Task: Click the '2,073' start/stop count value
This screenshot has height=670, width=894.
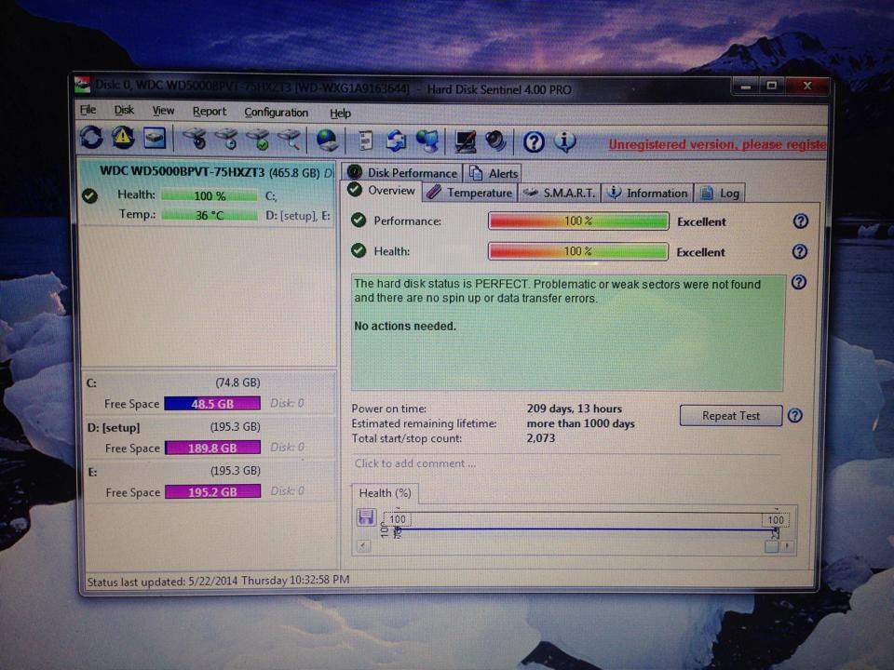Action: pyautogui.click(x=540, y=438)
